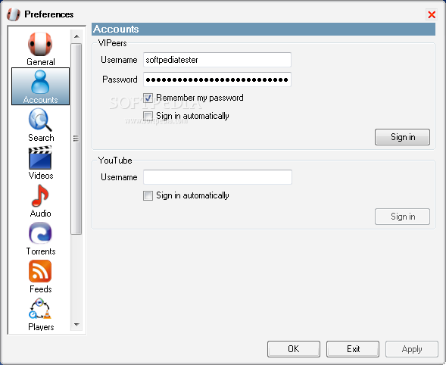
Task: Click the sidebar scroll down arrow
Action: [x=76, y=325]
